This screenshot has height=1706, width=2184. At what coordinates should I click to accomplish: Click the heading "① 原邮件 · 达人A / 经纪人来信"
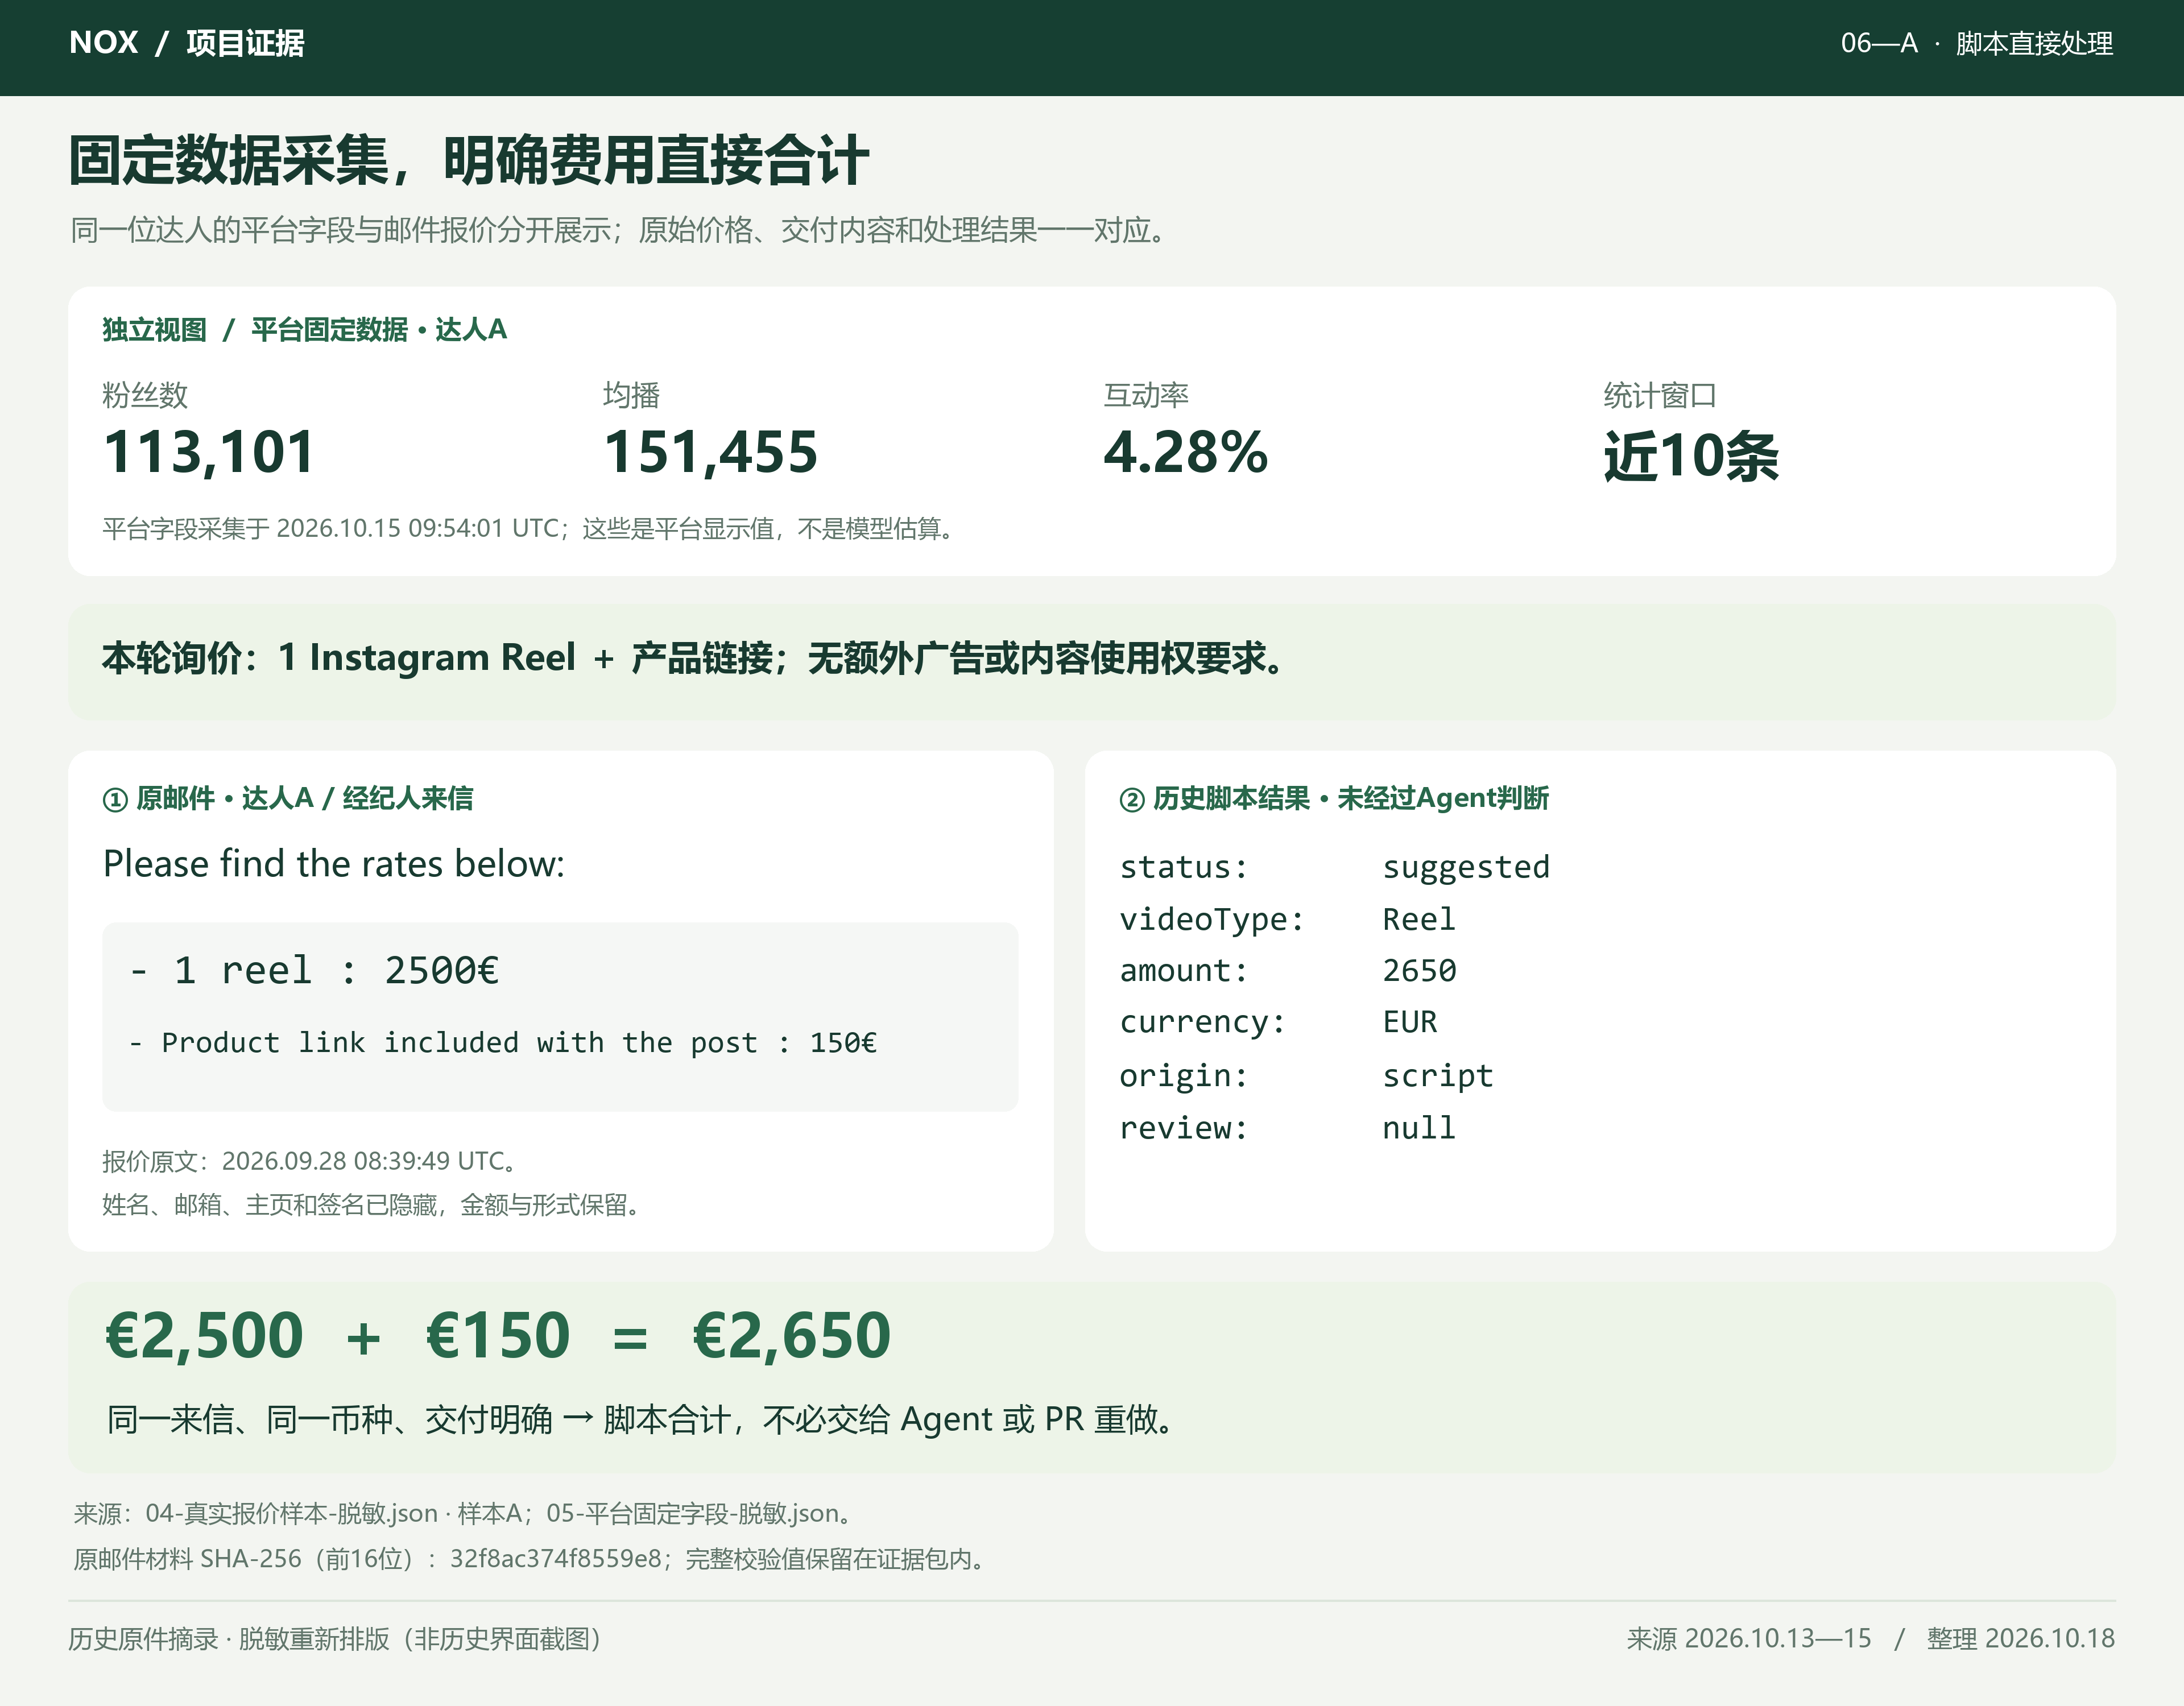point(288,798)
